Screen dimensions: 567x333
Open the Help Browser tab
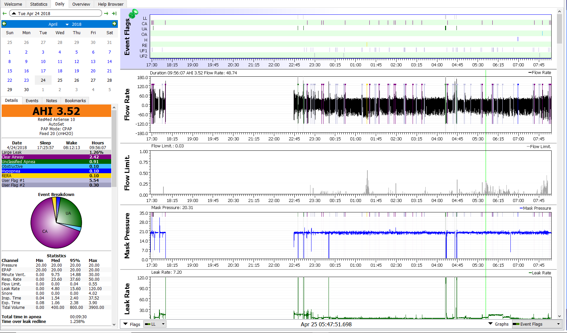[111, 4]
